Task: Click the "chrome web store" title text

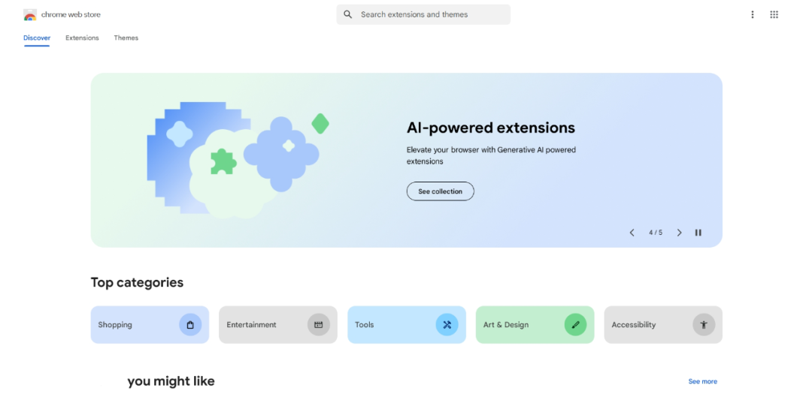Action: click(71, 14)
